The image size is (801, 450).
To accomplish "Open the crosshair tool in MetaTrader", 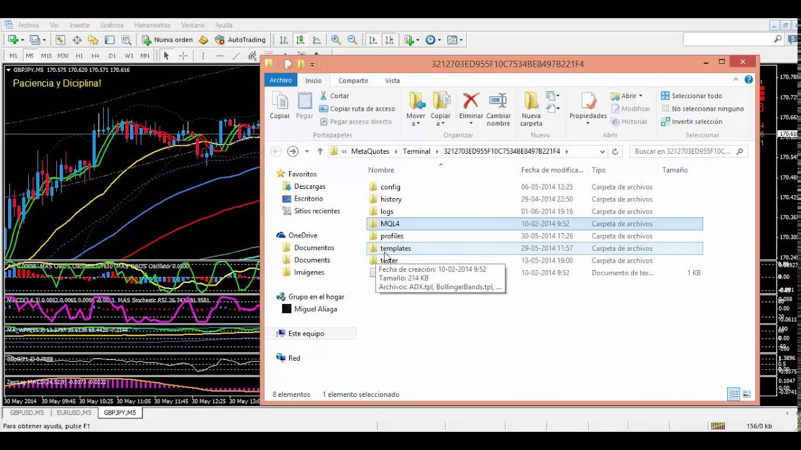I will 183,56.
